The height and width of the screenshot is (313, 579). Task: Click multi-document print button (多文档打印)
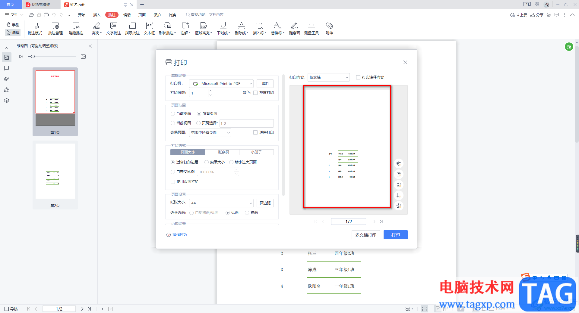(x=366, y=235)
